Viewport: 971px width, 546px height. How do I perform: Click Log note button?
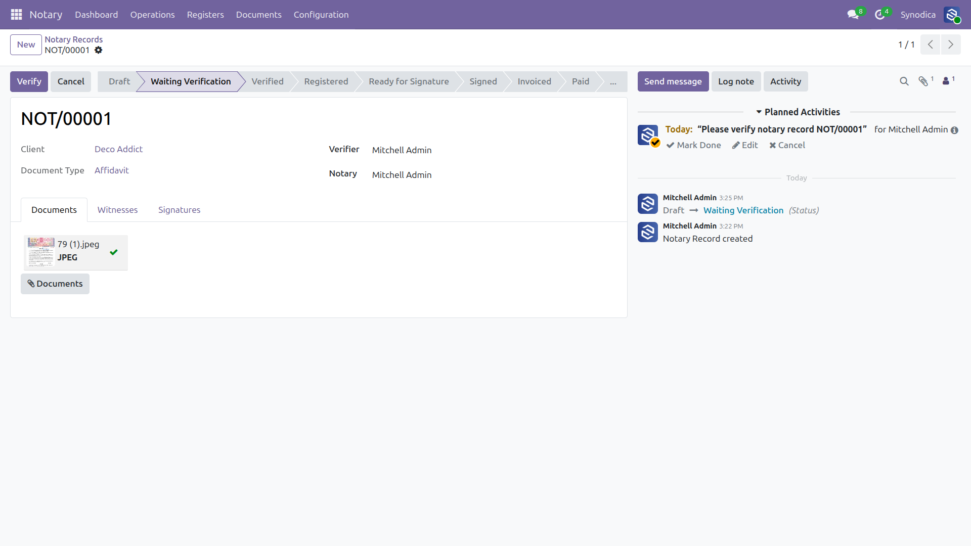pos(736,81)
